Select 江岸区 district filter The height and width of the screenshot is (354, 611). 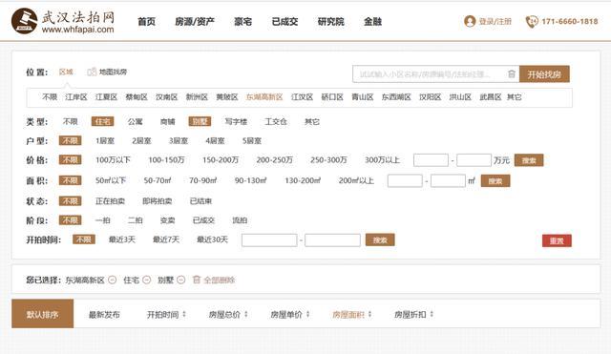point(76,97)
